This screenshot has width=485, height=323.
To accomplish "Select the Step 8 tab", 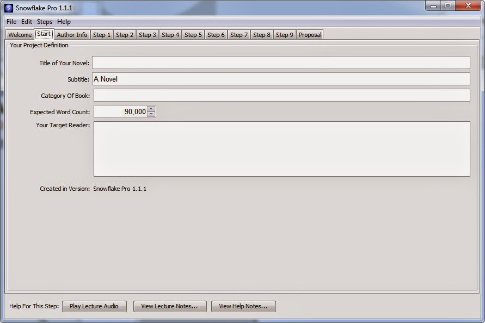I will (x=262, y=35).
